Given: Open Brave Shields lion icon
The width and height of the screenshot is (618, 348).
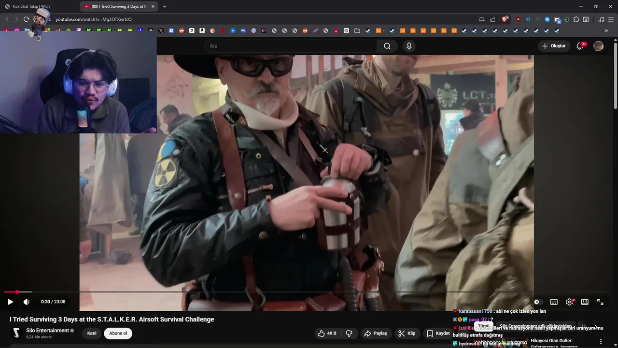Looking at the screenshot, I should pos(504,19).
